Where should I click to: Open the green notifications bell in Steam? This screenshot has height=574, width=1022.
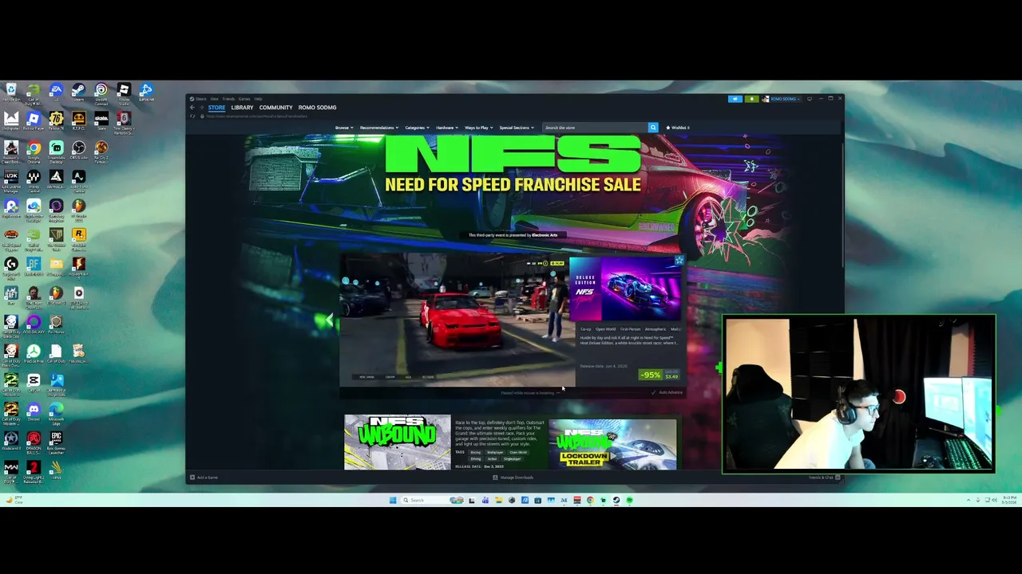751,99
